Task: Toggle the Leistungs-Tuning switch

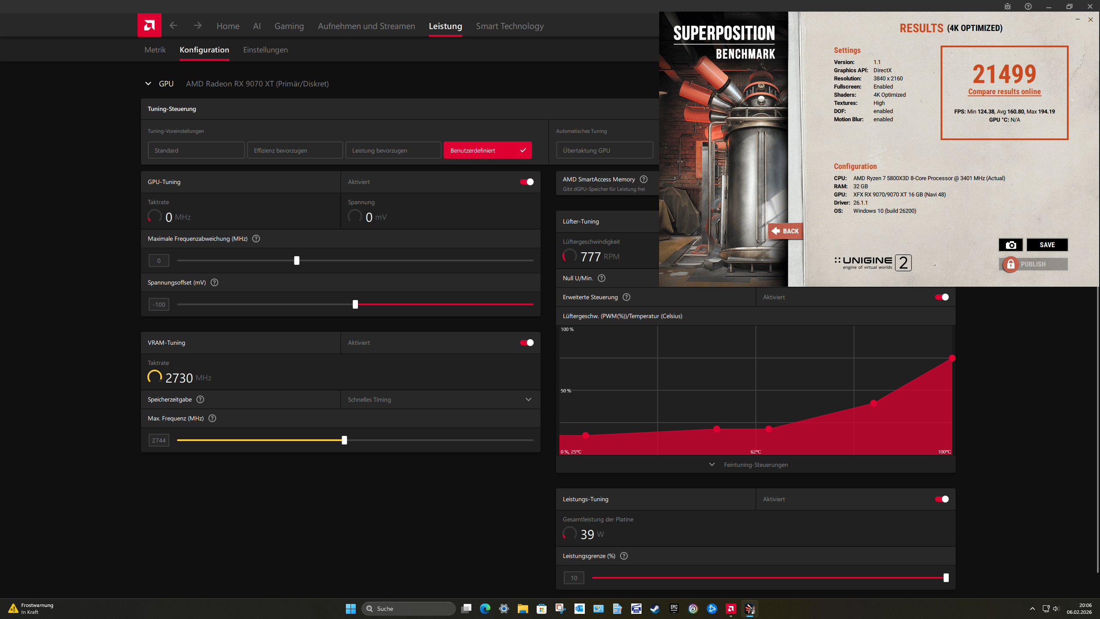Action: pyautogui.click(x=941, y=499)
